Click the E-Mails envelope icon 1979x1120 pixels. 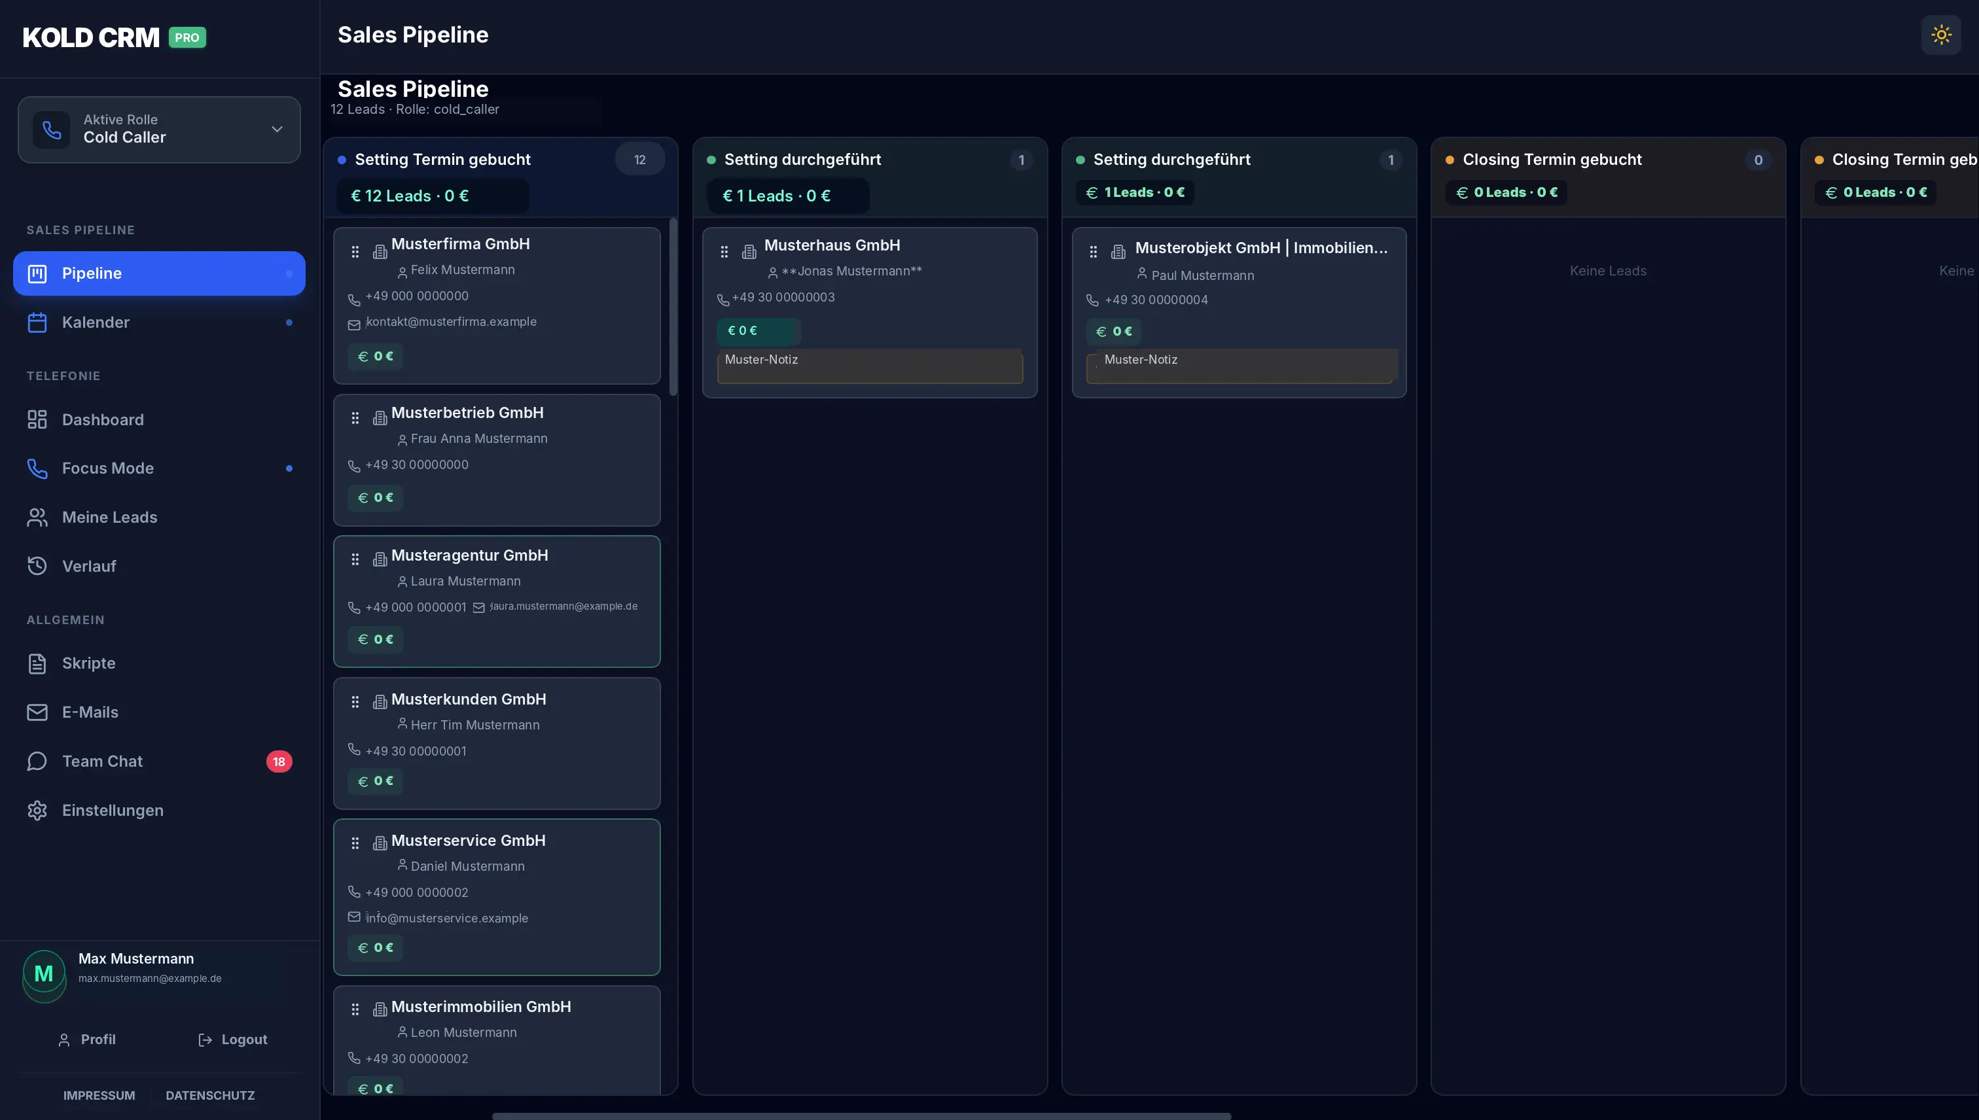pos(37,712)
